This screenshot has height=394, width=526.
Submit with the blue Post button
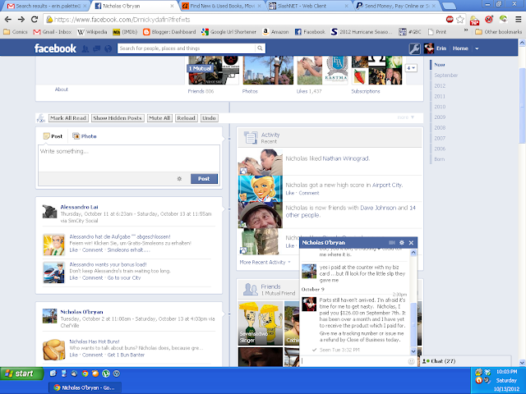click(x=204, y=179)
